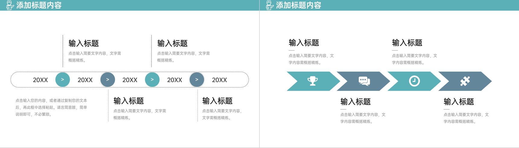The image size is (519, 148).
Task: Select the chat bubble icon arrow
Action: (364, 81)
